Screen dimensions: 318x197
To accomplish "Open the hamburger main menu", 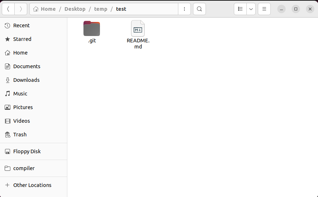I will point(264,9).
